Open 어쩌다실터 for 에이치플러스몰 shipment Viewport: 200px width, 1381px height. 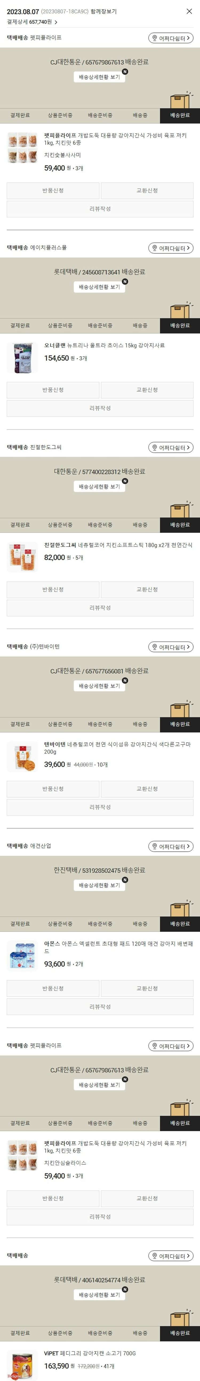click(x=170, y=248)
